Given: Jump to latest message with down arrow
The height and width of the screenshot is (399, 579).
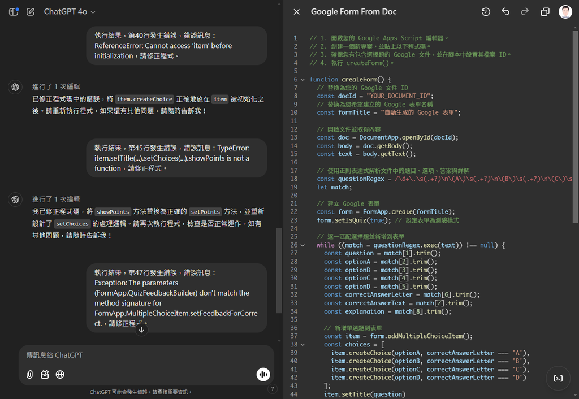Looking at the screenshot, I should (x=141, y=329).
